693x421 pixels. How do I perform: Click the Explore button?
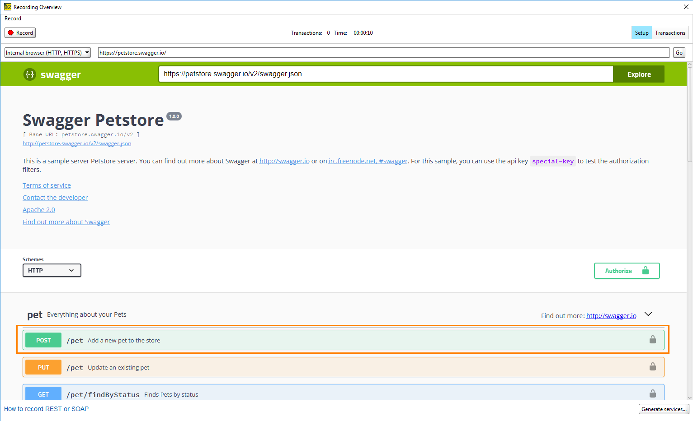639,74
